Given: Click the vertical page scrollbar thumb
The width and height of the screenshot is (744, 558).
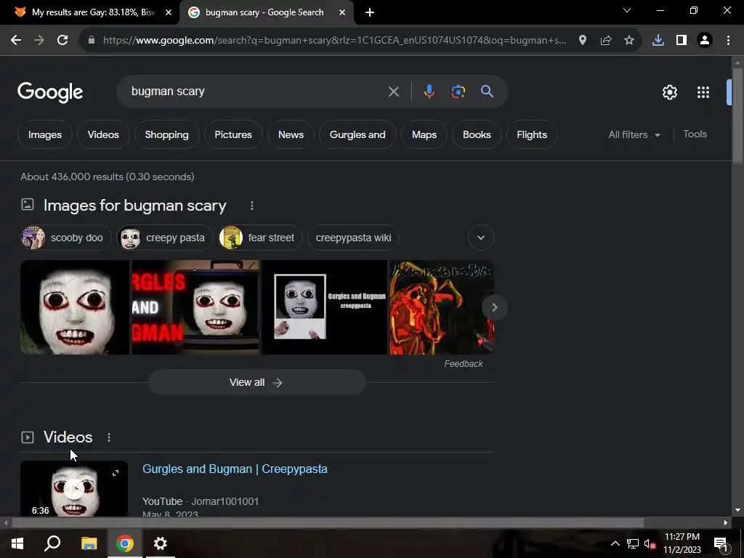Looking at the screenshot, I should tap(737, 116).
